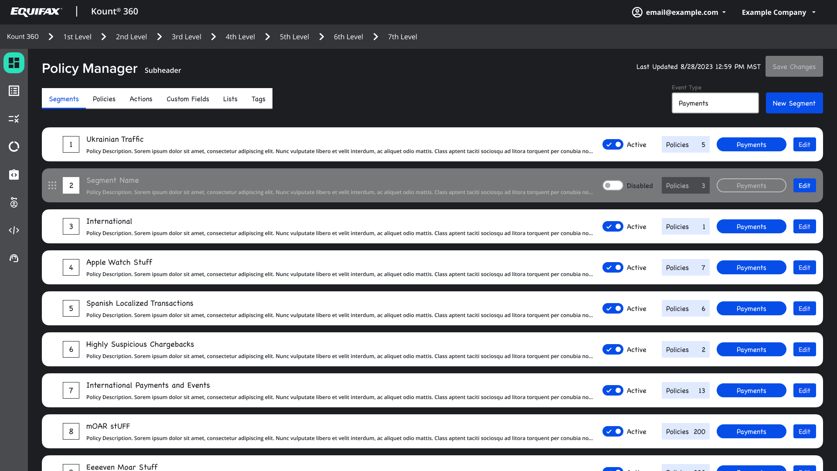Select order number box 6
This screenshot has height=471, width=837.
[x=71, y=349]
